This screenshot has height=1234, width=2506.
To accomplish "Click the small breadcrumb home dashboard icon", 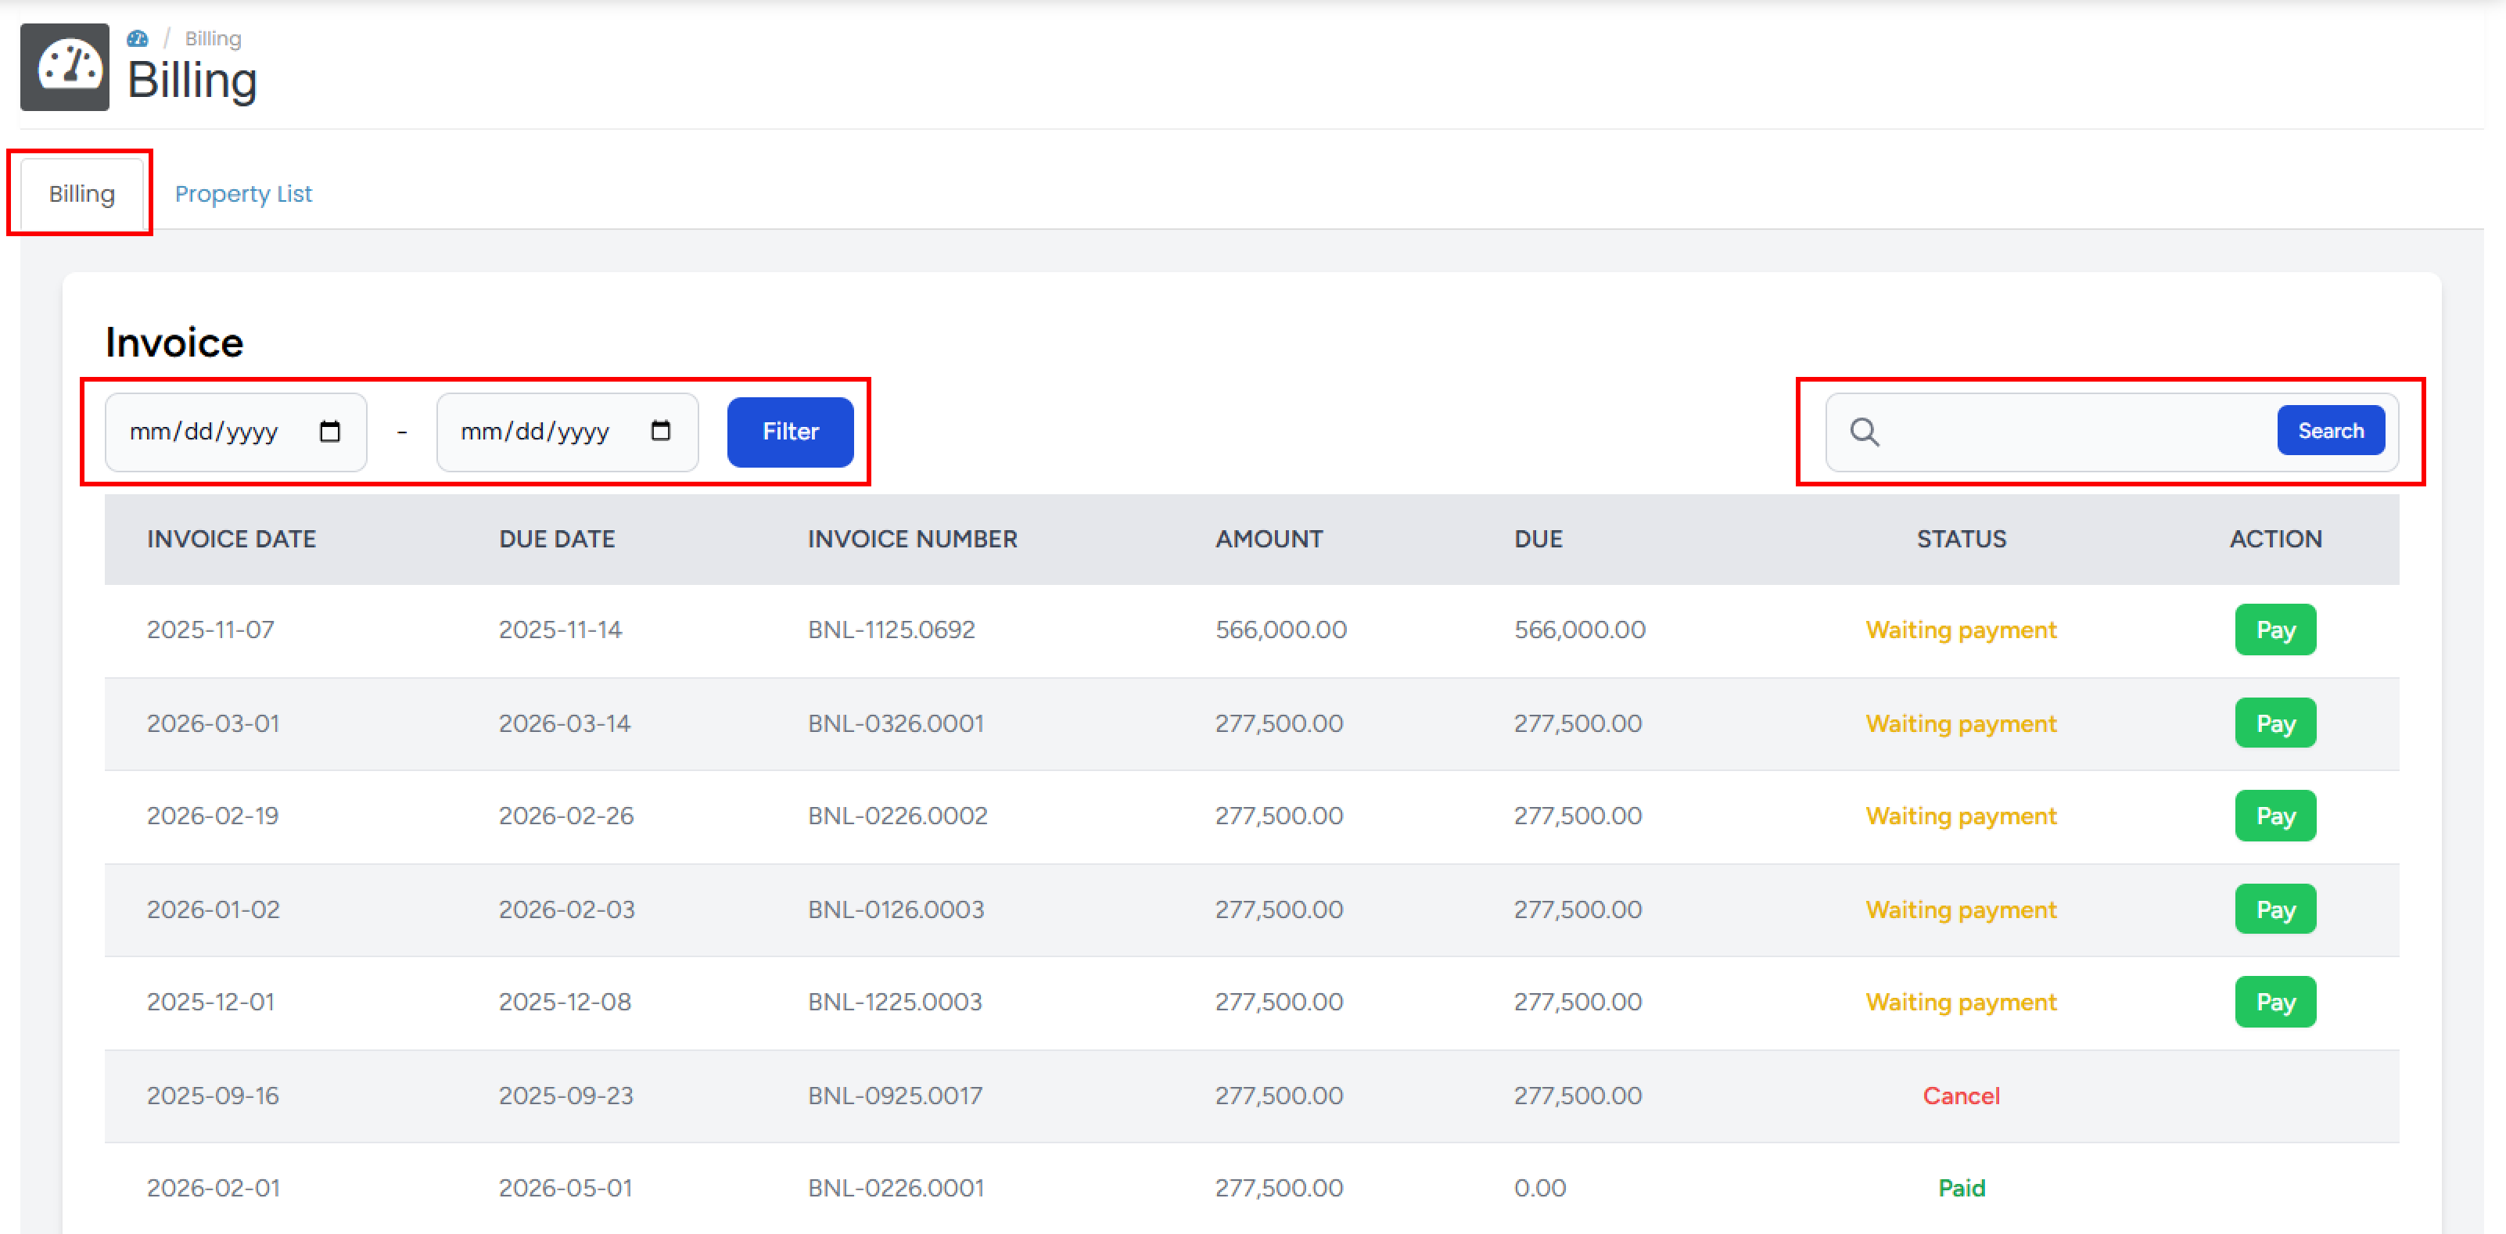I will point(138,39).
